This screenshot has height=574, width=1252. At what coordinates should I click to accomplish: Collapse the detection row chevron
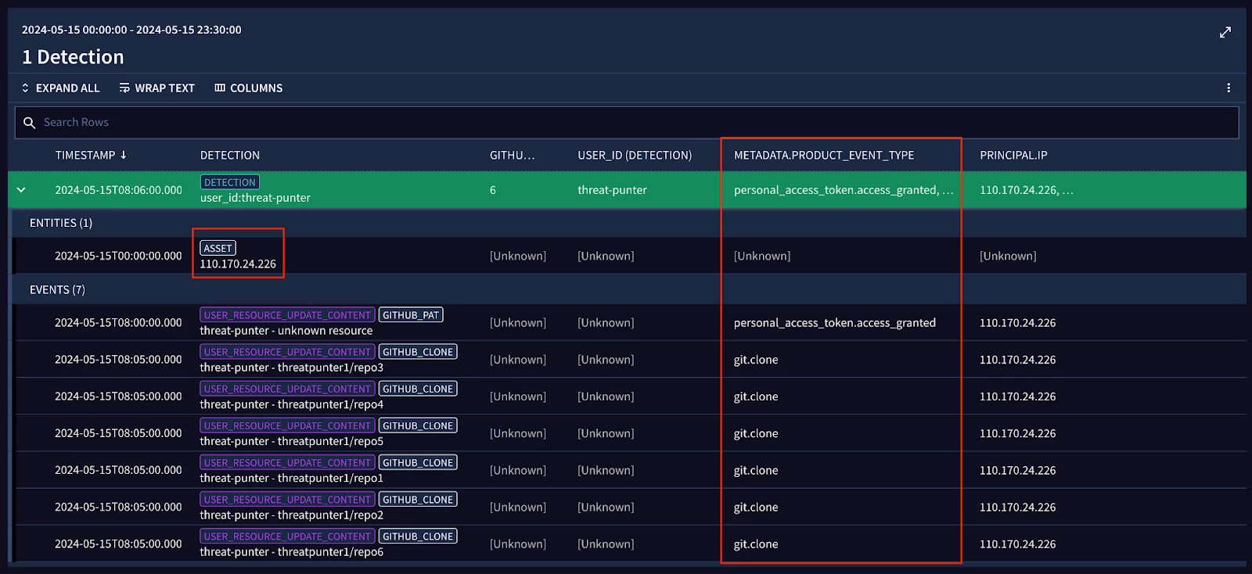[x=21, y=190]
